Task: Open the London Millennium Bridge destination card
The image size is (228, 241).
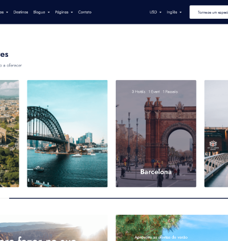Action: point(216,134)
